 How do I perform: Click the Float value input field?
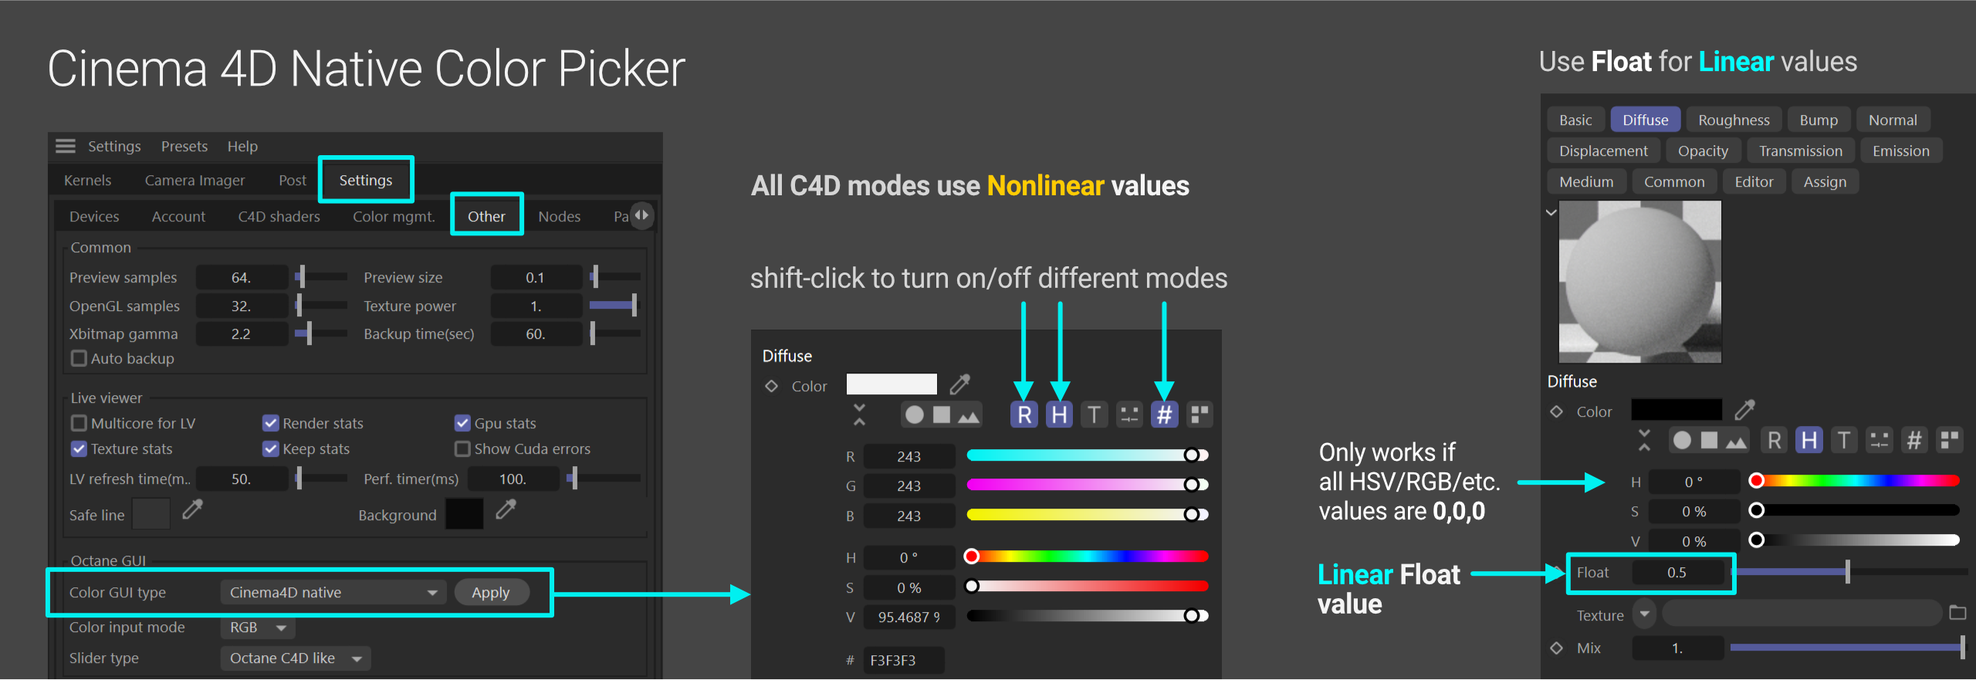coord(1677,573)
